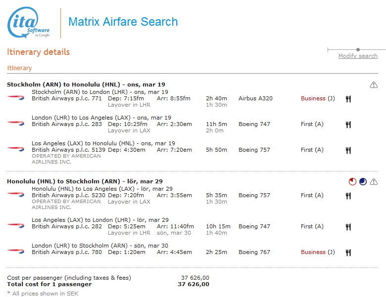
Task: Select the Honolulu (HNL) to Stockholm (ARN) heading
Action: click(85, 181)
